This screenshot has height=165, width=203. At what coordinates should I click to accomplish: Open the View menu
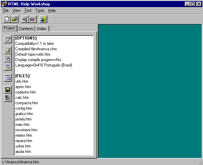pyautogui.click(x=16, y=10)
